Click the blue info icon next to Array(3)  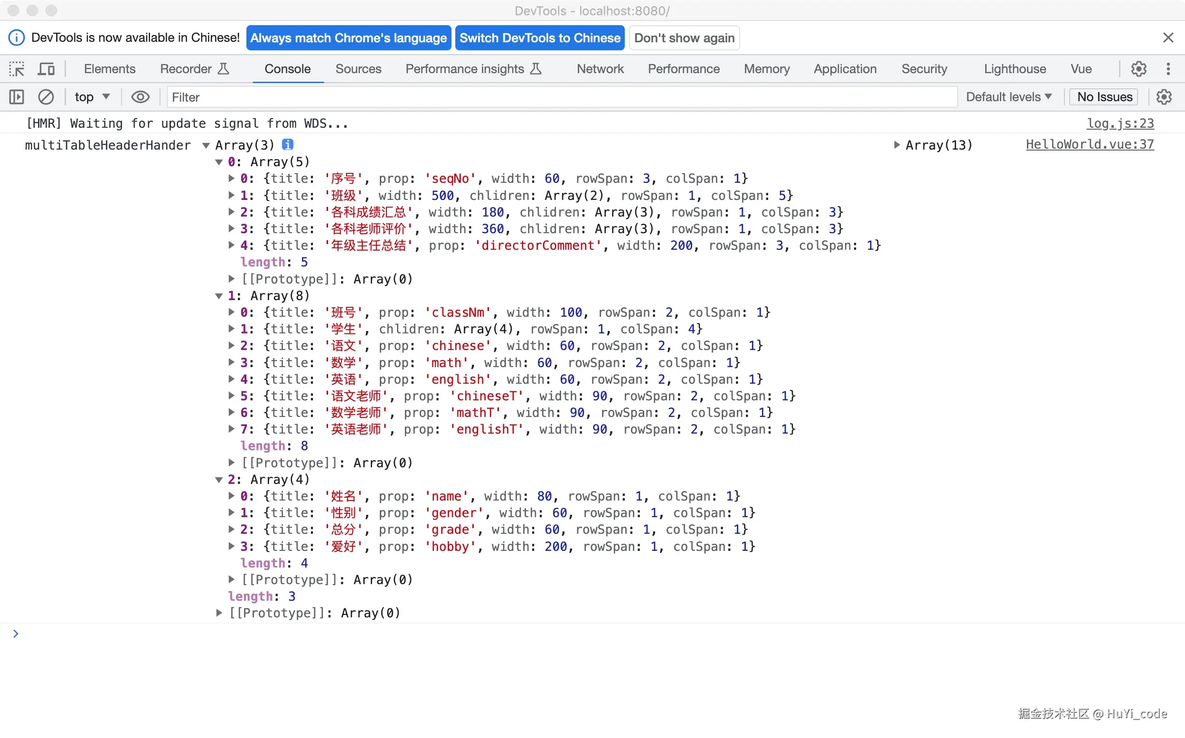tap(288, 144)
